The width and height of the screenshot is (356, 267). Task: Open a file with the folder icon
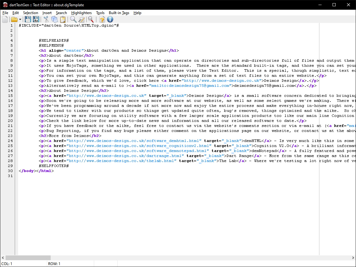14,19
